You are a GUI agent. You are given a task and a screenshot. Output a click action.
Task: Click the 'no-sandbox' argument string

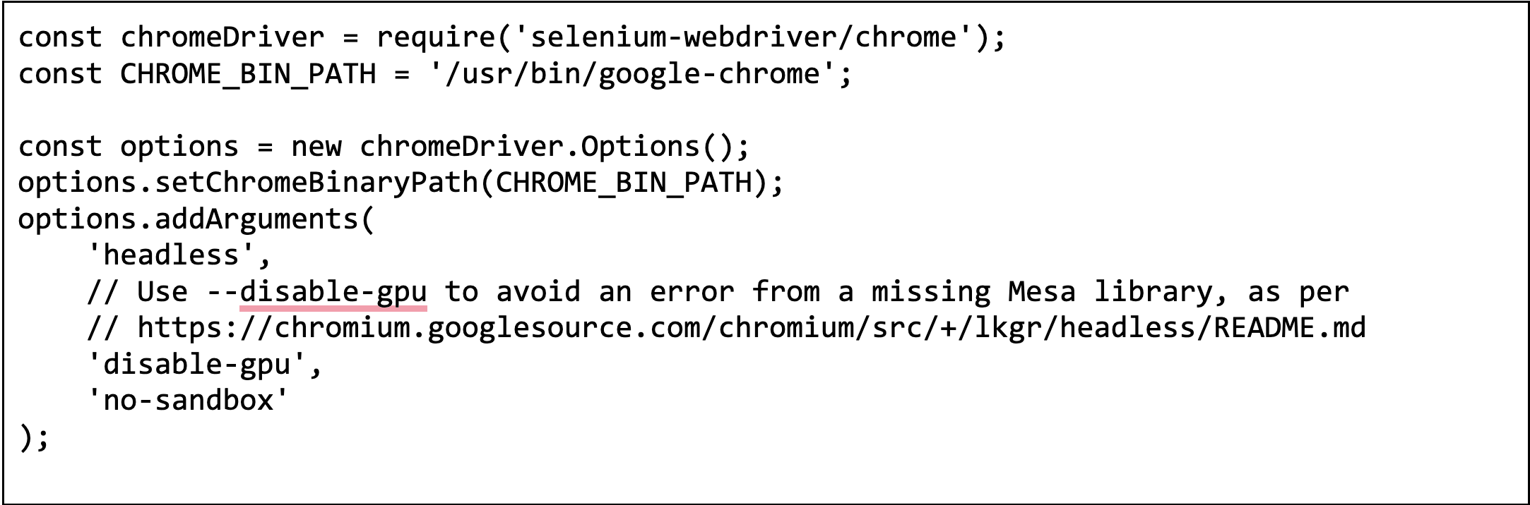(188, 401)
